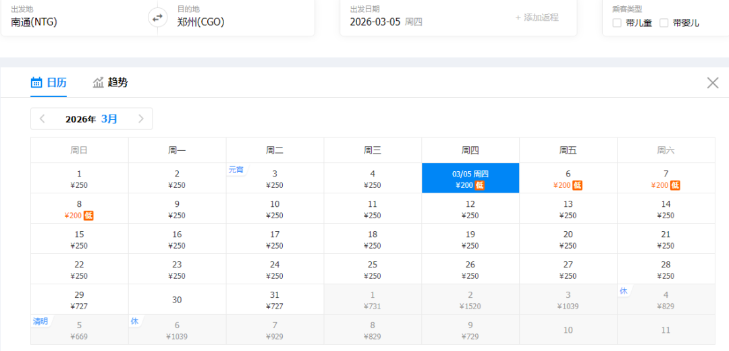The height and width of the screenshot is (351, 729).
Task: Click the calendar icon beside 日历
Action: point(36,83)
